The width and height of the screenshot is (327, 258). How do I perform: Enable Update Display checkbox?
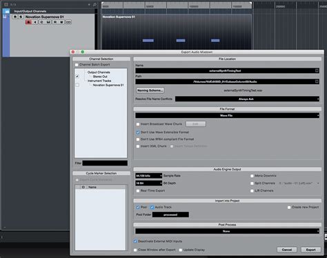181,250
